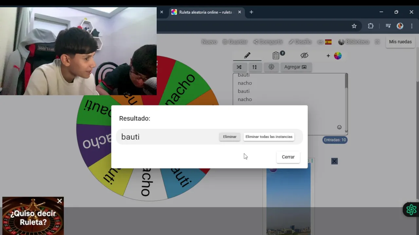Select the second 'bauti' entry in list
The width and height of the screenshot is (419, 235).
(x=244, y=91)
